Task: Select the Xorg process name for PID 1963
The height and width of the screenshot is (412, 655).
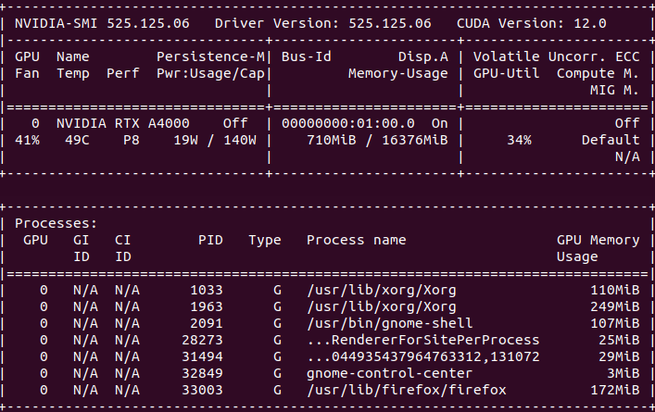Action: tap(382, 306)
